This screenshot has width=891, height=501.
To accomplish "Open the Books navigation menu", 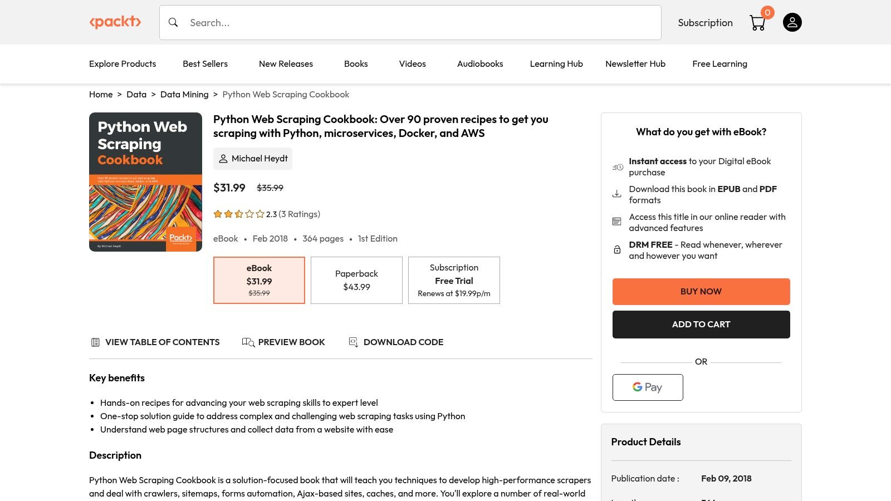I will pyautogui.click(x=356, y=64).
